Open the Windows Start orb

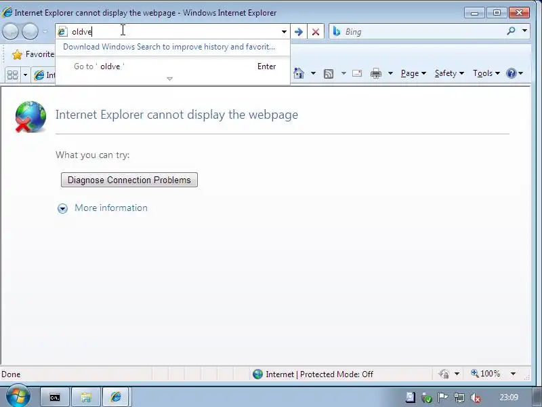(18, 395)
